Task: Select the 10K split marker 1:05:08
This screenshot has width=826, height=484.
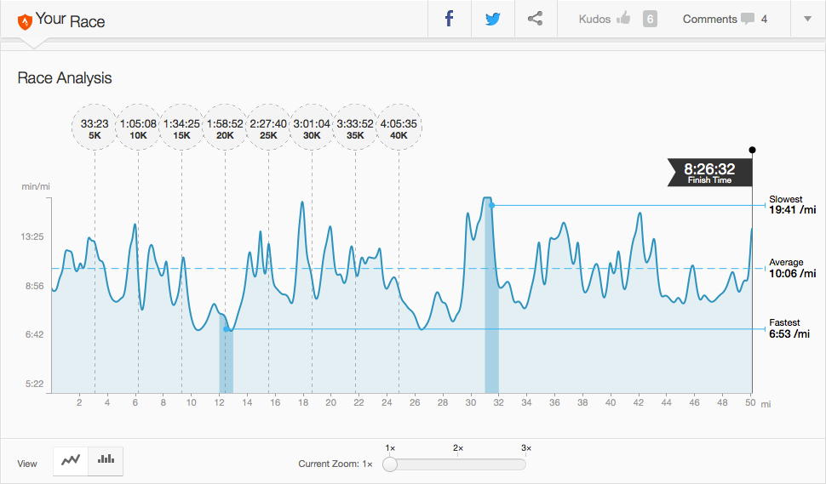Action: coord(137,128)
